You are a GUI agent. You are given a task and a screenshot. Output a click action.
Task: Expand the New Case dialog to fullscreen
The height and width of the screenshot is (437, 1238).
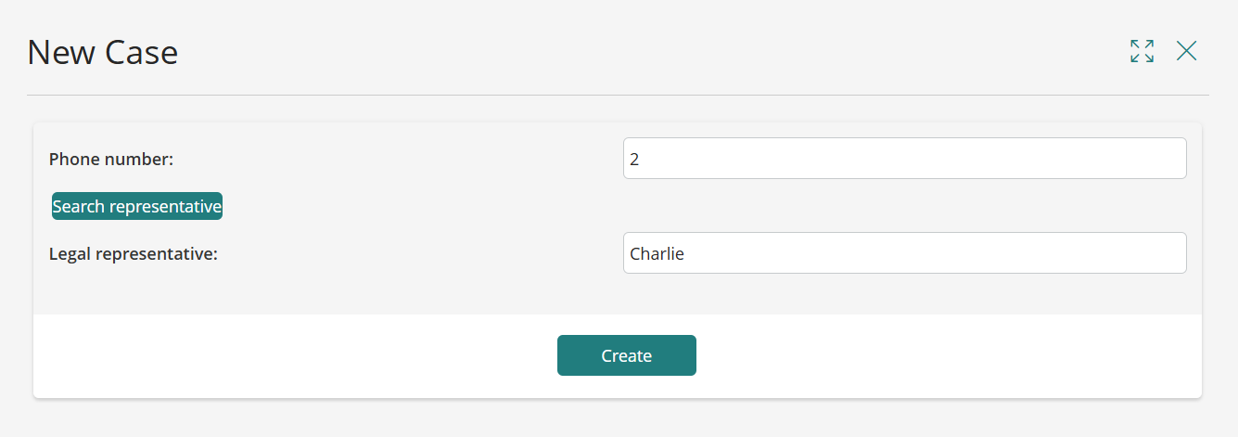pos(1142,51)
